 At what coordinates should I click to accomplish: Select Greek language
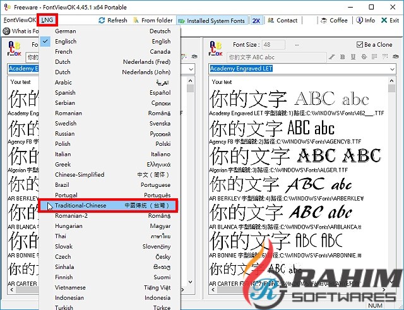109,164
